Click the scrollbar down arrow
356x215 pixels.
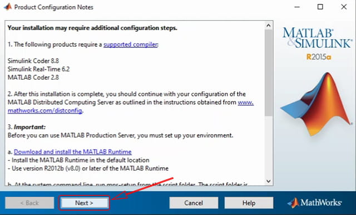point(269,181)
